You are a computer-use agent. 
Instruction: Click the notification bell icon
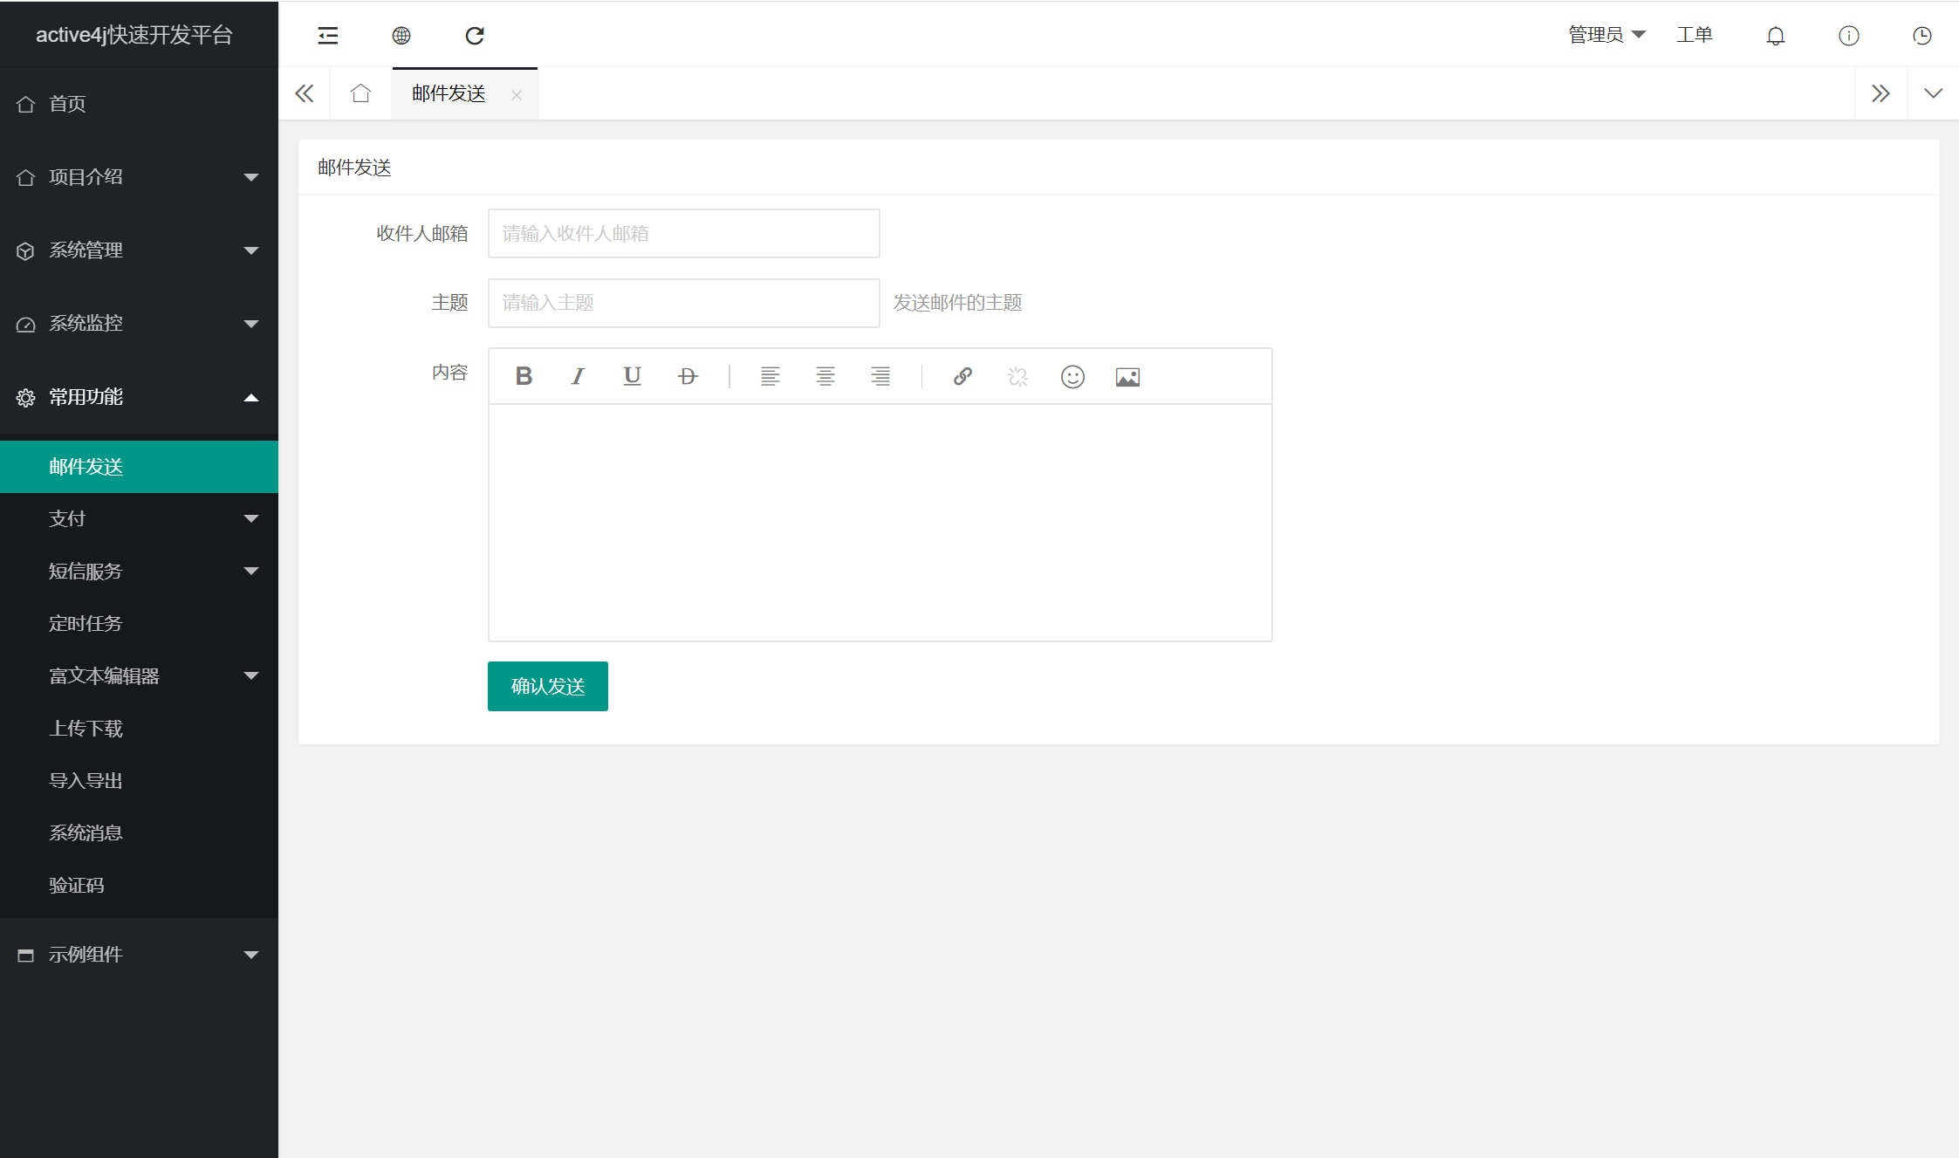(1775, 36)
